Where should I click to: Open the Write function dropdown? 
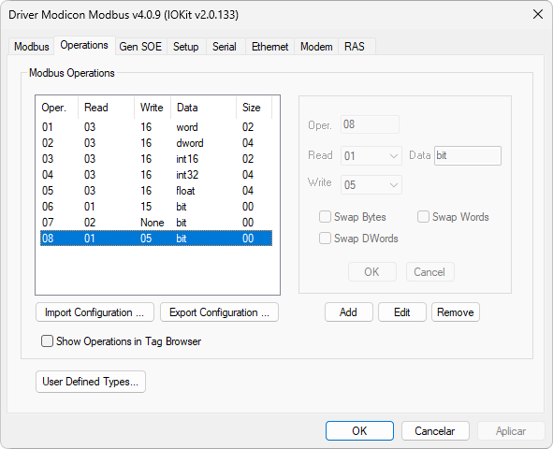(371, 184)
